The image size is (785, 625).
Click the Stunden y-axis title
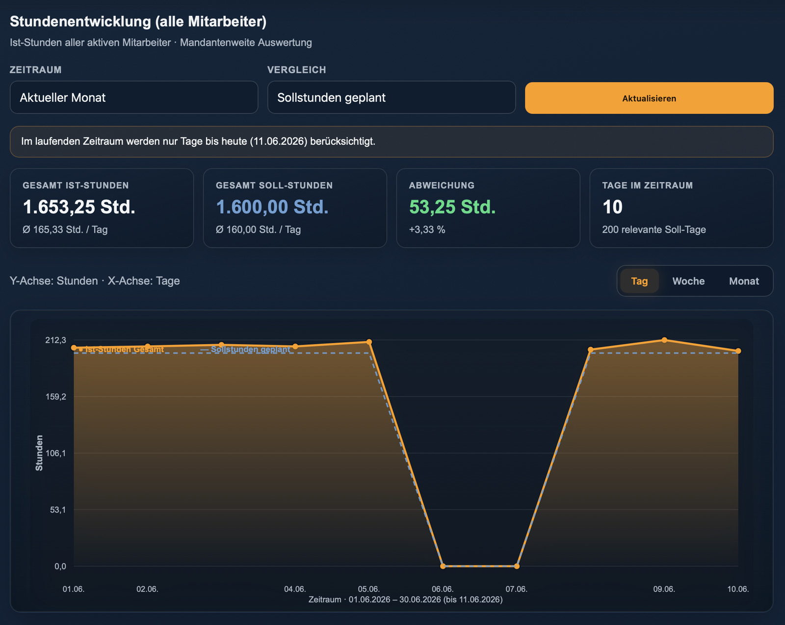(39, 453)
